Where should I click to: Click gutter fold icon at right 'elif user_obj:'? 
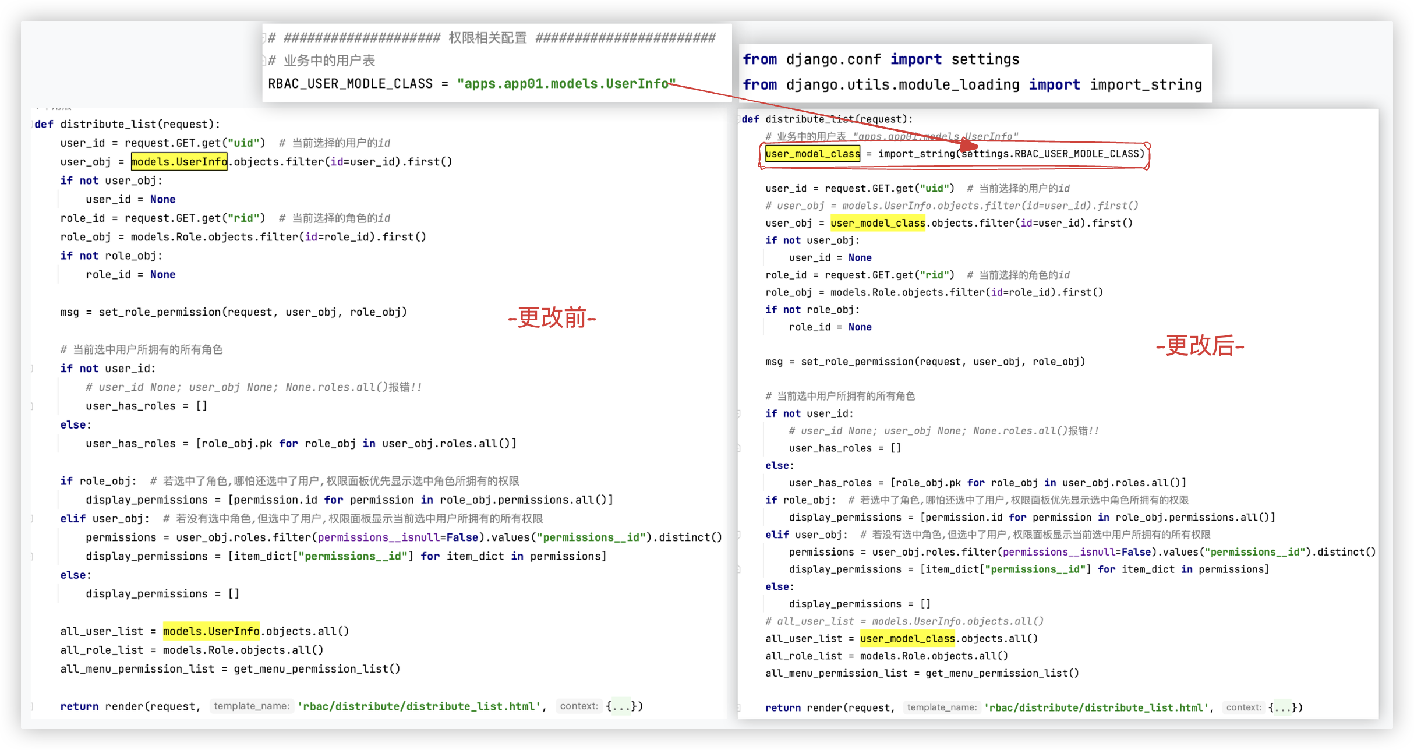pyautogui.click(x=739, y=535)
